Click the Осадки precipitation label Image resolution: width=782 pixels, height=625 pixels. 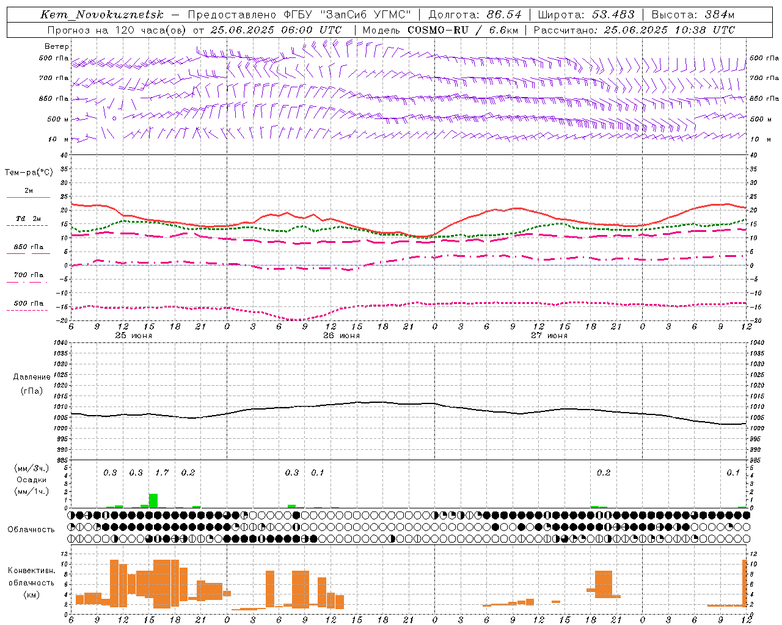click(31, 480)
